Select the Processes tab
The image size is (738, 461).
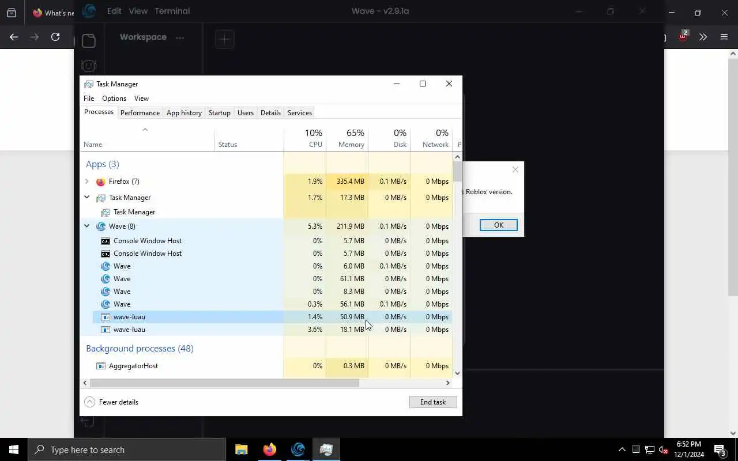pos(99,112)
